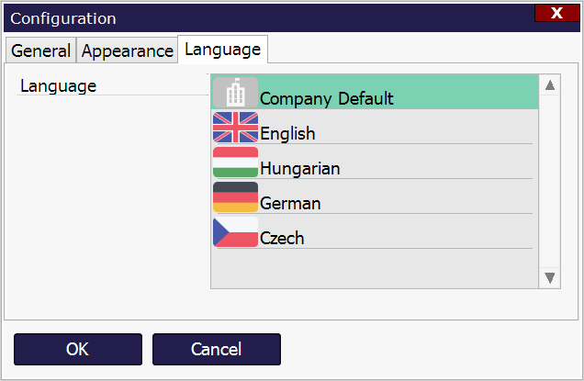This screenshot has height=381, width=584.
Task: Select the Company Default language label
Action: 326,98
